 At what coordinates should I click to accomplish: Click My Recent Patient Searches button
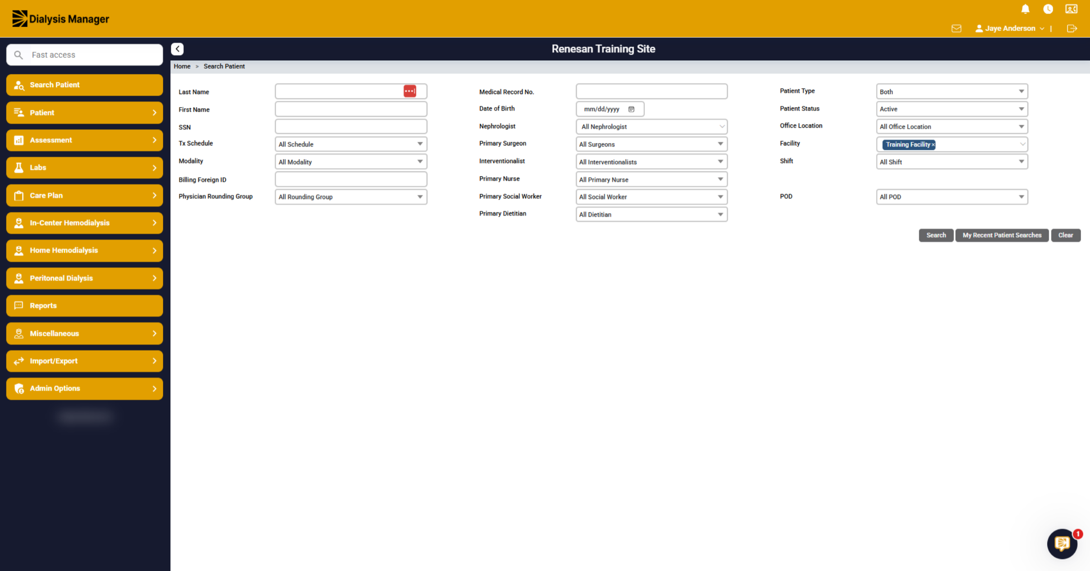click(1002, 235)
